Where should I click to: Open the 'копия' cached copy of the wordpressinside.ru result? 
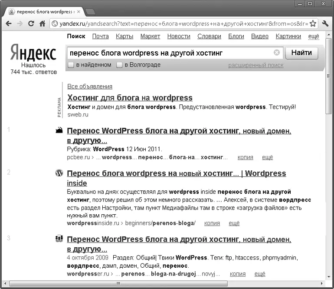212,223
